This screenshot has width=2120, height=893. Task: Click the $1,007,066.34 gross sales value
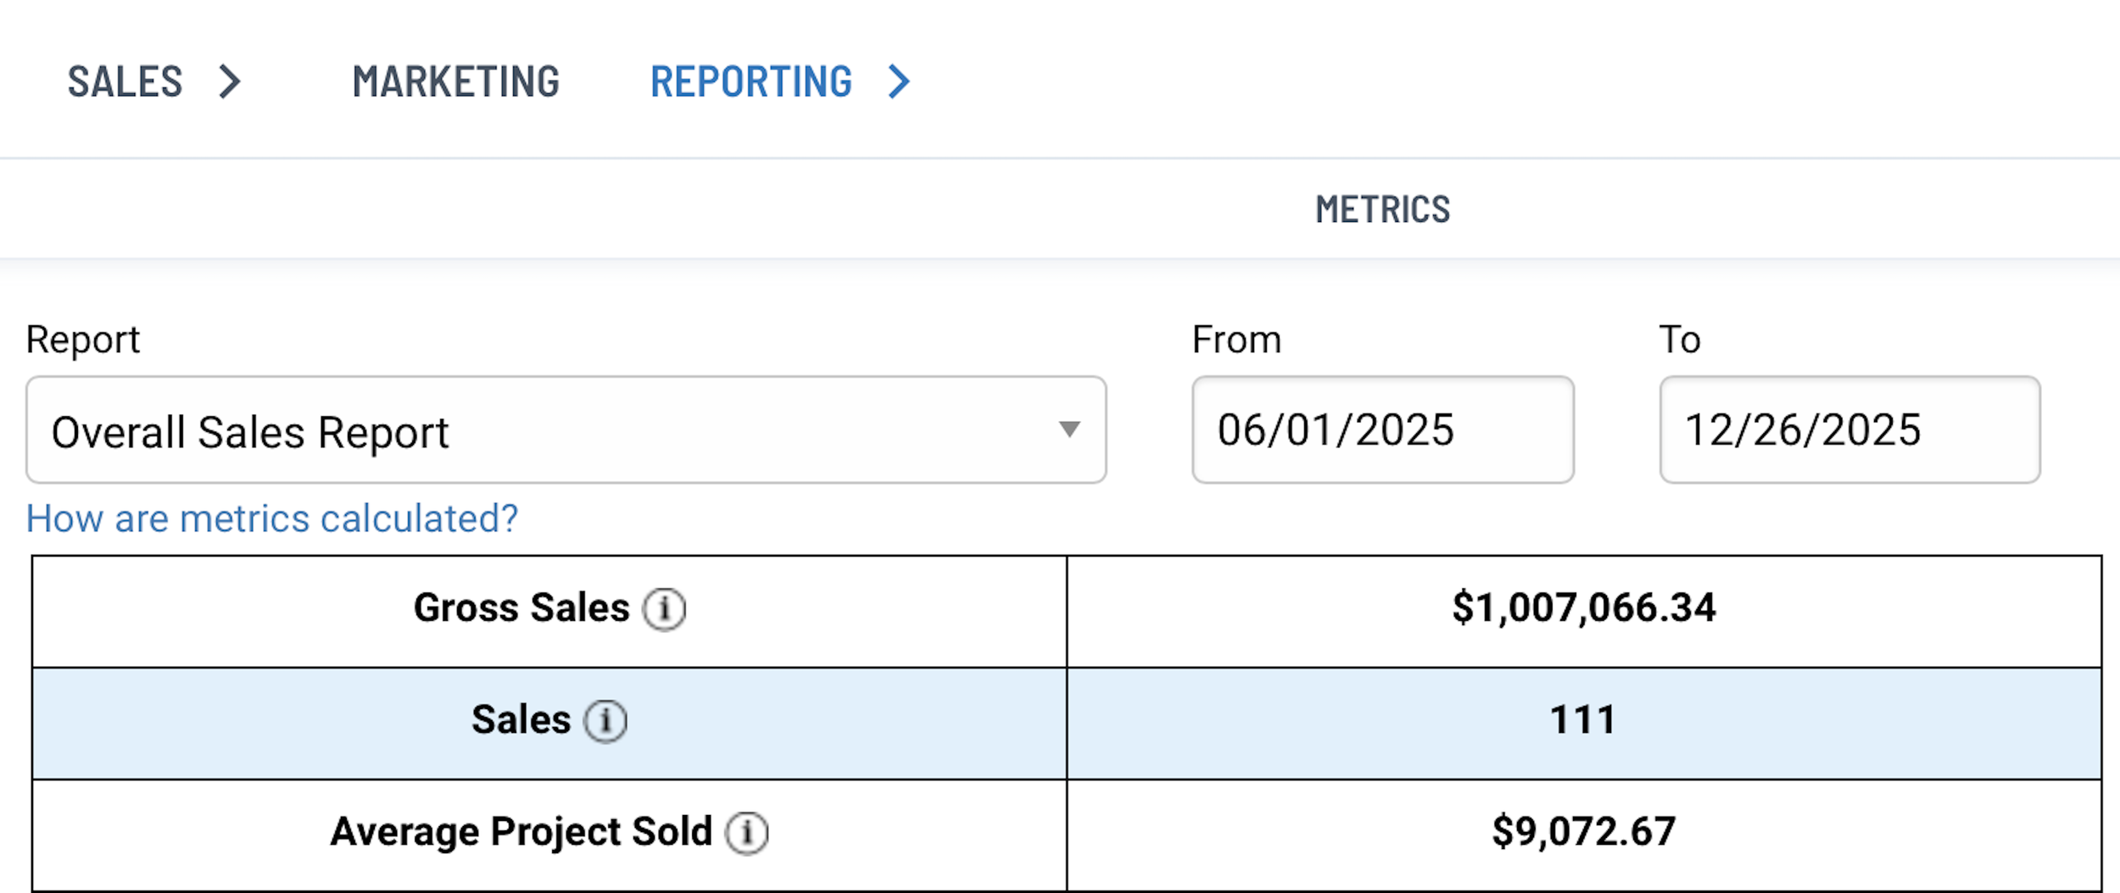(x=1583, y=608)
